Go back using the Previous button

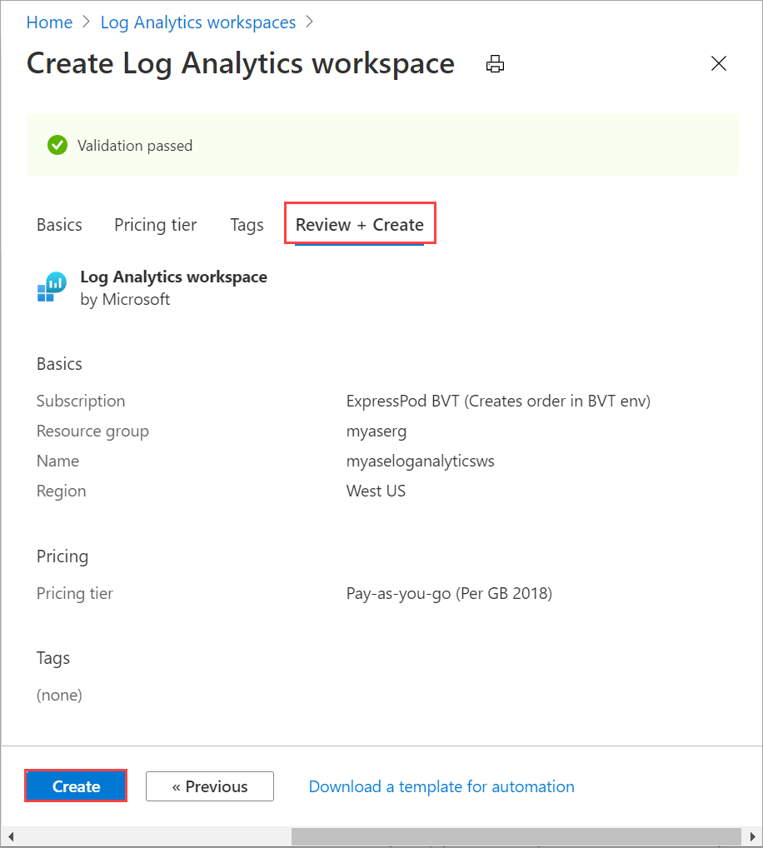pos(209,786)
